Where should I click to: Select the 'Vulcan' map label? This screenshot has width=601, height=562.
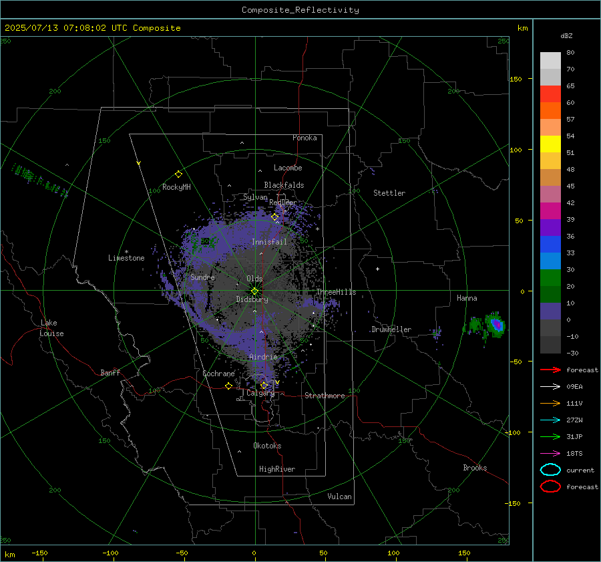pos(339,497)
